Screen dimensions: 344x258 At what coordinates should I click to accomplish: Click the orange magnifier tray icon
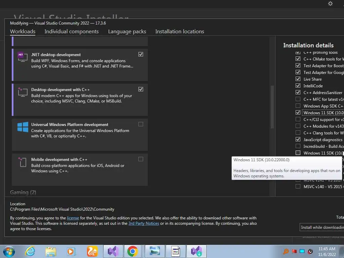(x=286, y=251)
